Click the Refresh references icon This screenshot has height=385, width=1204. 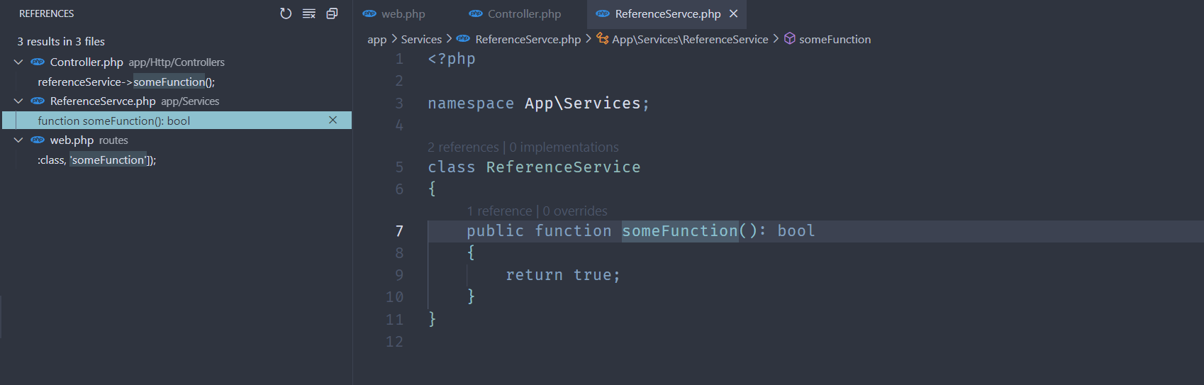286,13
